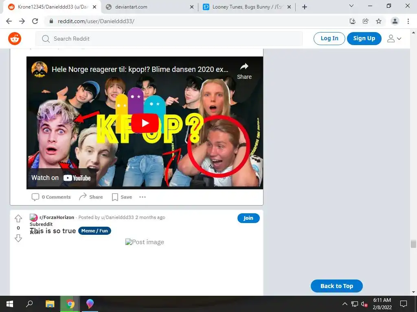Click the Reddit search magnifier icon
The height and width of the screenshot is (312, 417).
coord(46,39)
